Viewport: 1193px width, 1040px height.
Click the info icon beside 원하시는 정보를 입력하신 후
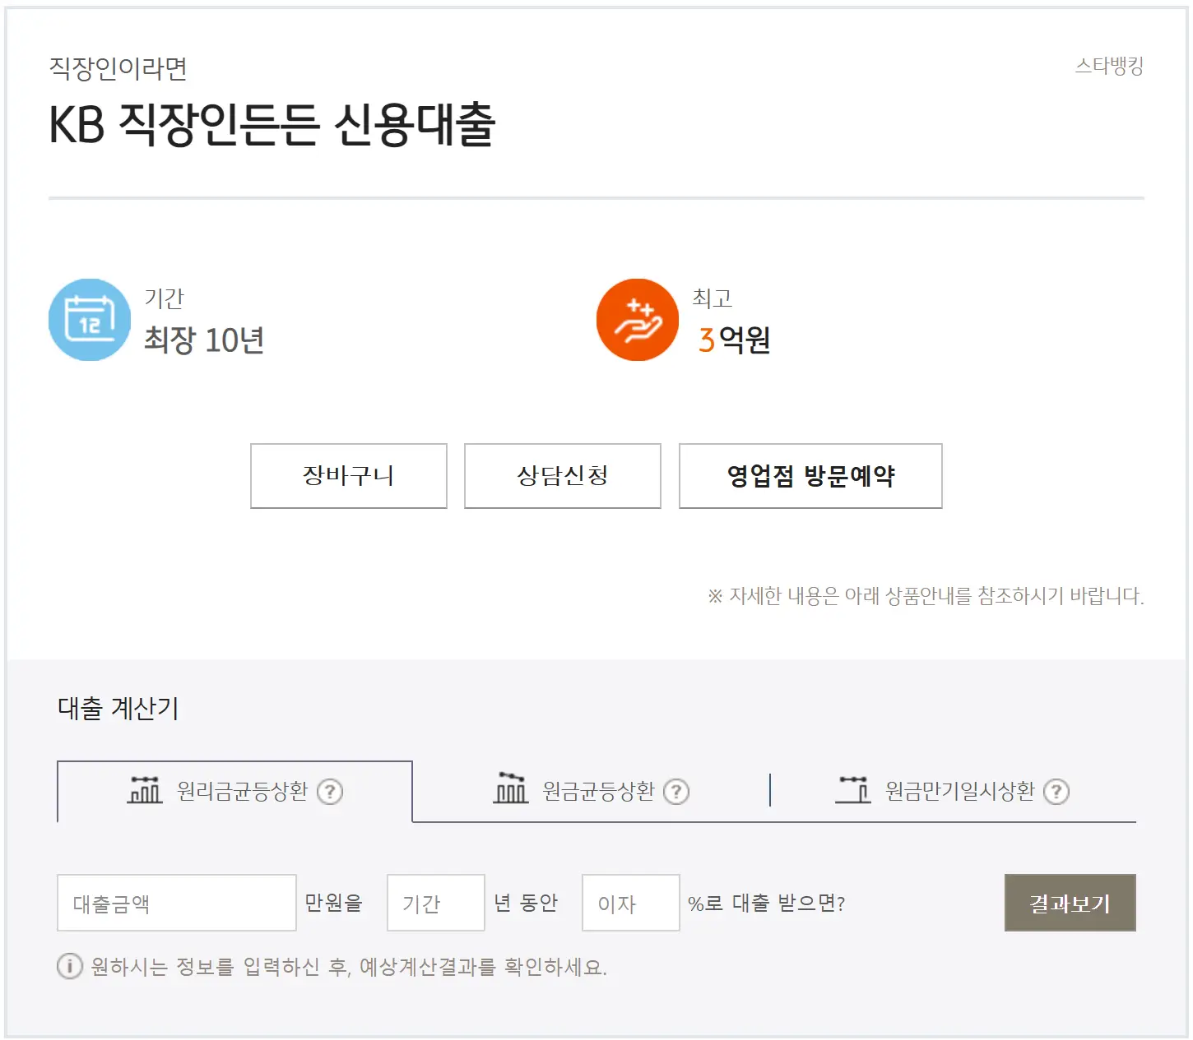(x=70, y=966)
